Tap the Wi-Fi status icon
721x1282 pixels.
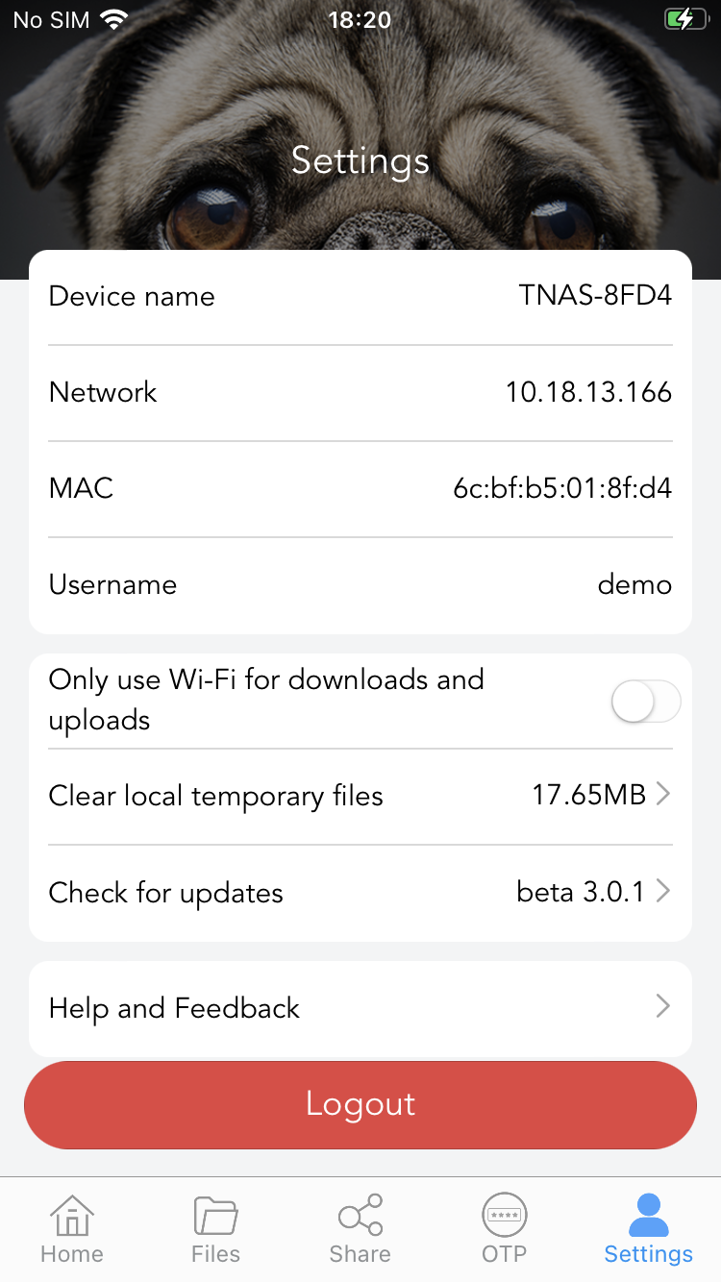pyautogui.click(x=114, y=20)
